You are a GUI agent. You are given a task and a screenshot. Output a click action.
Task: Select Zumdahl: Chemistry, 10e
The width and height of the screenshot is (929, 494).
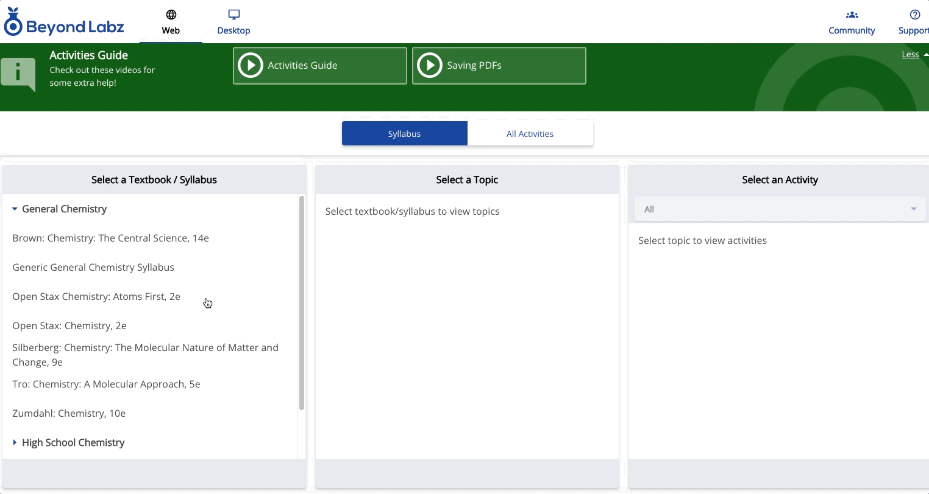[x=69, y=413]
